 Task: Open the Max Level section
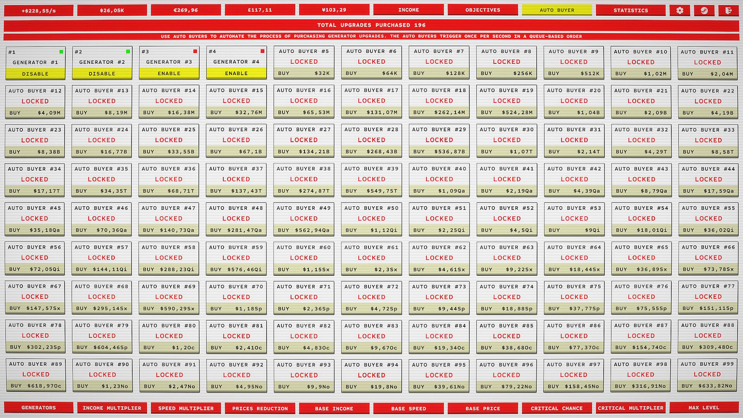pyautogui.click(x=704, y=408)
